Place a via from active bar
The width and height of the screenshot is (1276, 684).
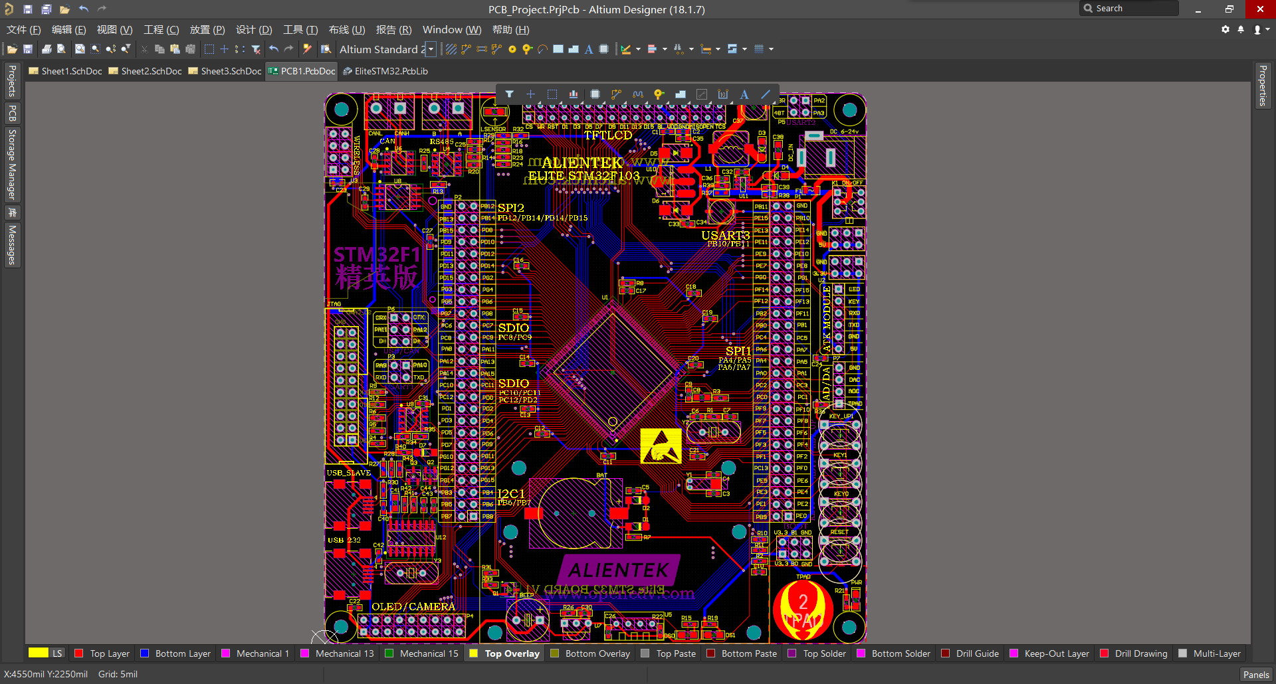coord(659,94)
